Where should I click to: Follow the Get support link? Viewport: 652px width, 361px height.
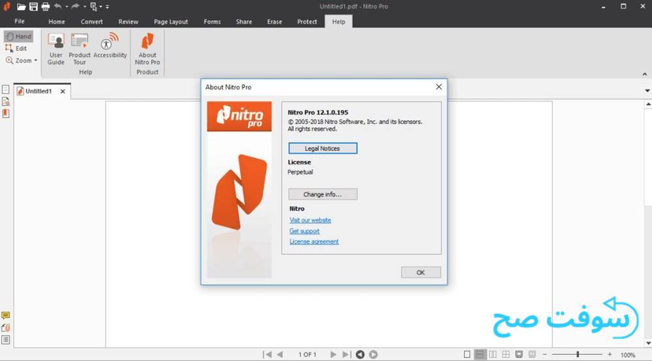(304, 231)
